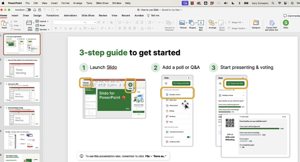
Task: Click the Center text alignment icon
Action: point(125,28)
